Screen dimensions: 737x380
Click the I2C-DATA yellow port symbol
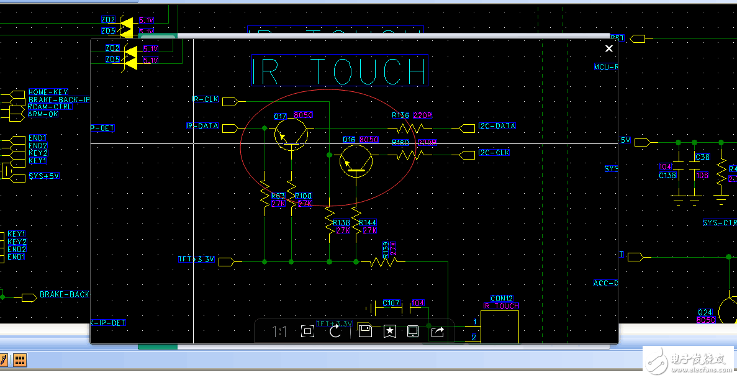467,129
